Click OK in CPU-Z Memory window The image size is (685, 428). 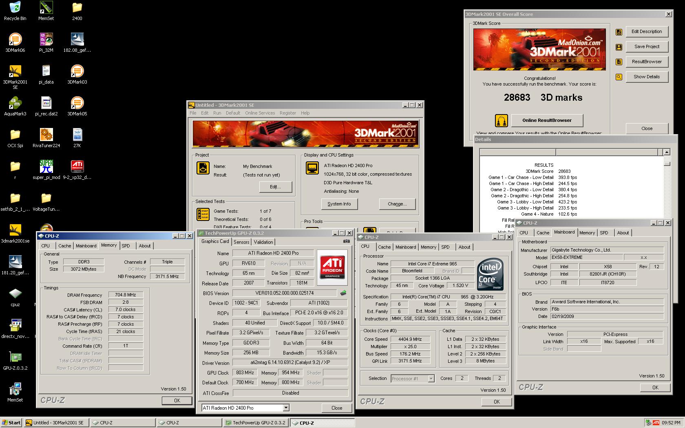tap(177, 400)
